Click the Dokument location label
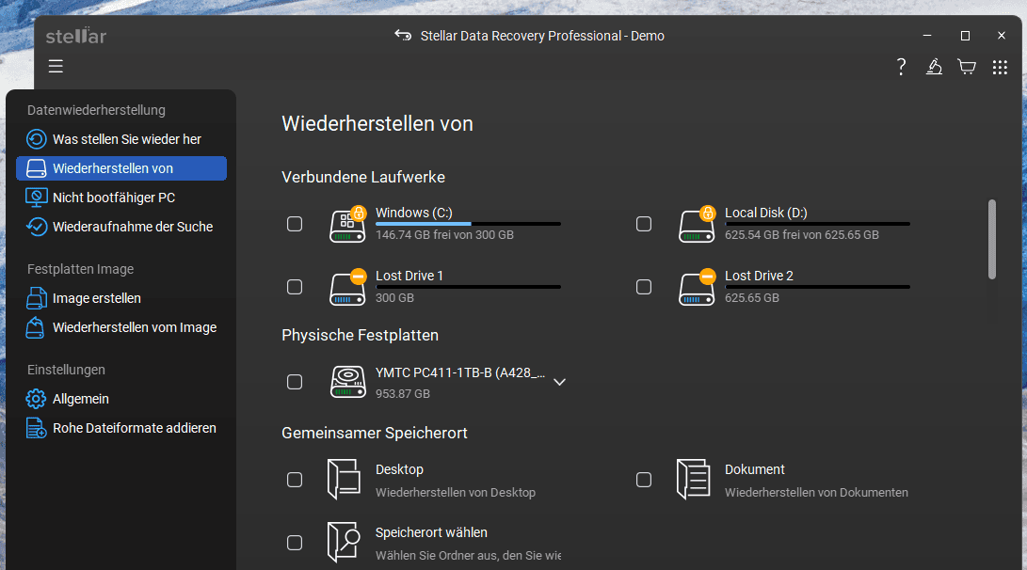The width and height of the screenshot is (1027, 570). 755,469
